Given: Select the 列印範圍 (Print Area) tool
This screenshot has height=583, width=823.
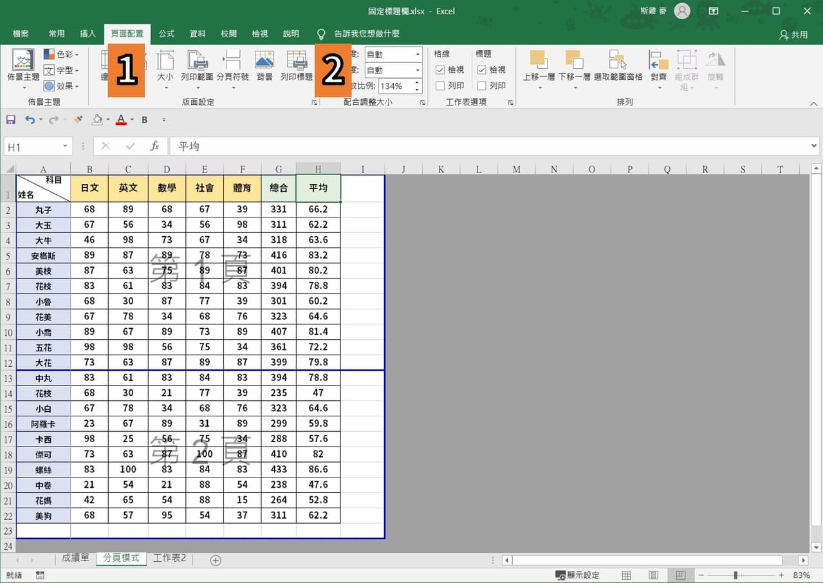Looking at the screenshot, I should coord(198,69).
